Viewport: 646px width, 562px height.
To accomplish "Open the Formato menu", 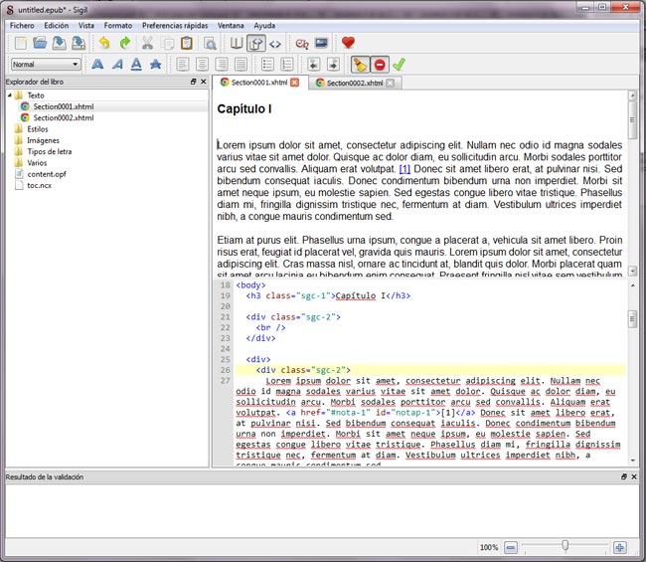I will pyautogui.click(x=118, y=26).
